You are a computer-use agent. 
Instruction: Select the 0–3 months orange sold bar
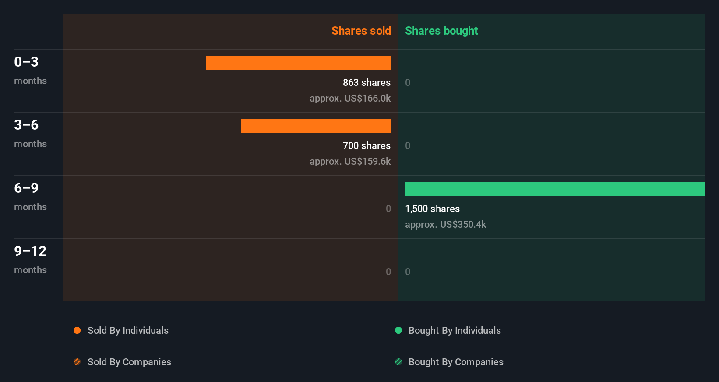[x=299, y=63]
